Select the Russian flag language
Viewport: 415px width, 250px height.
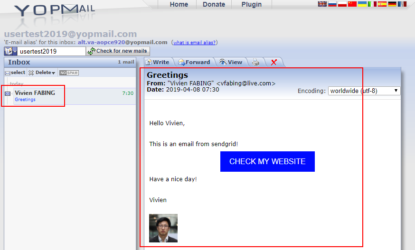point(332,4)
